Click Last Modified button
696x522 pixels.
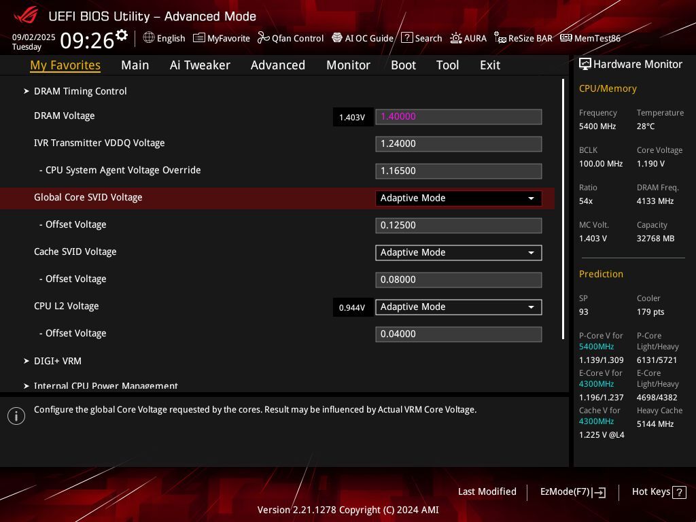pyautogui.click(x=487, y=492)
